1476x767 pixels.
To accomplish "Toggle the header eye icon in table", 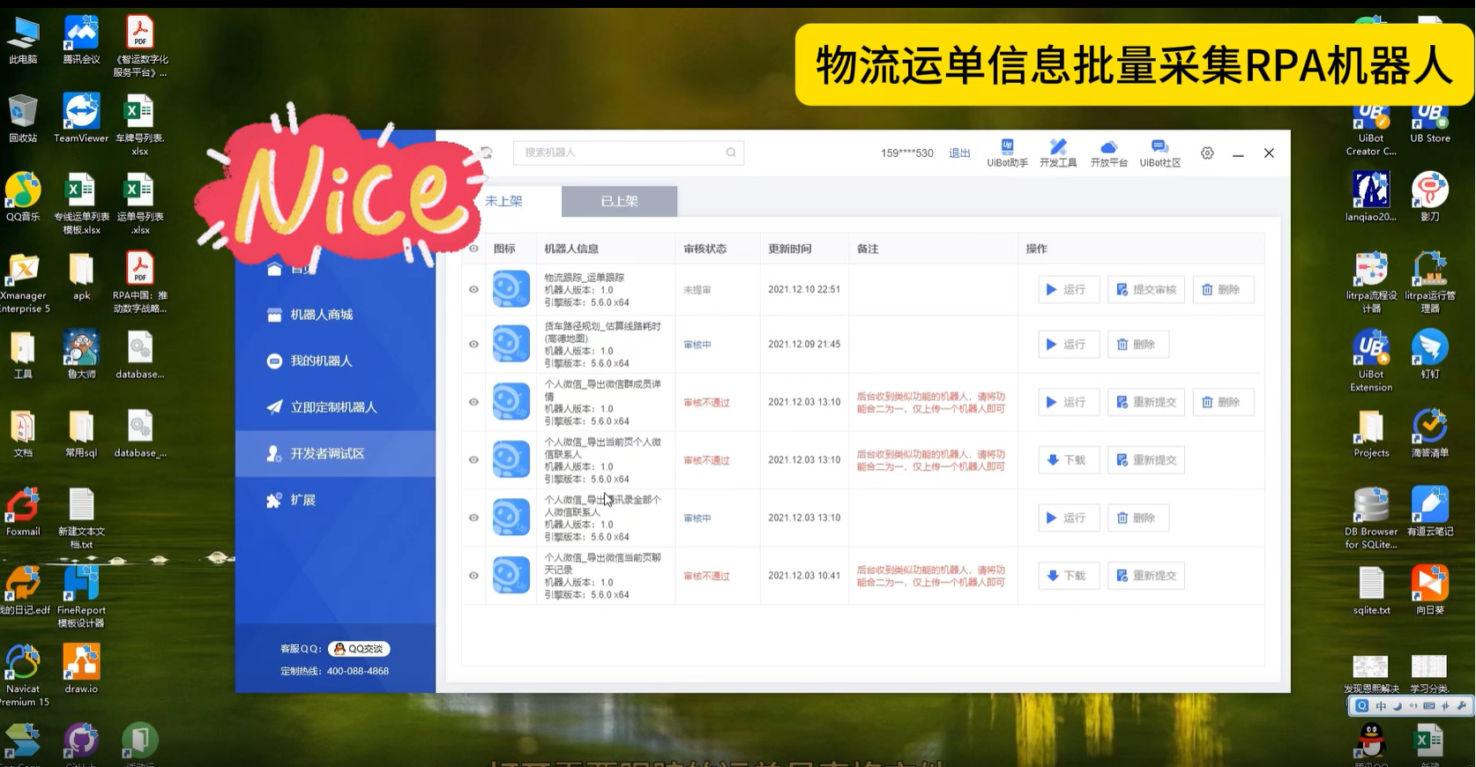I will click(x=473, y=249).
